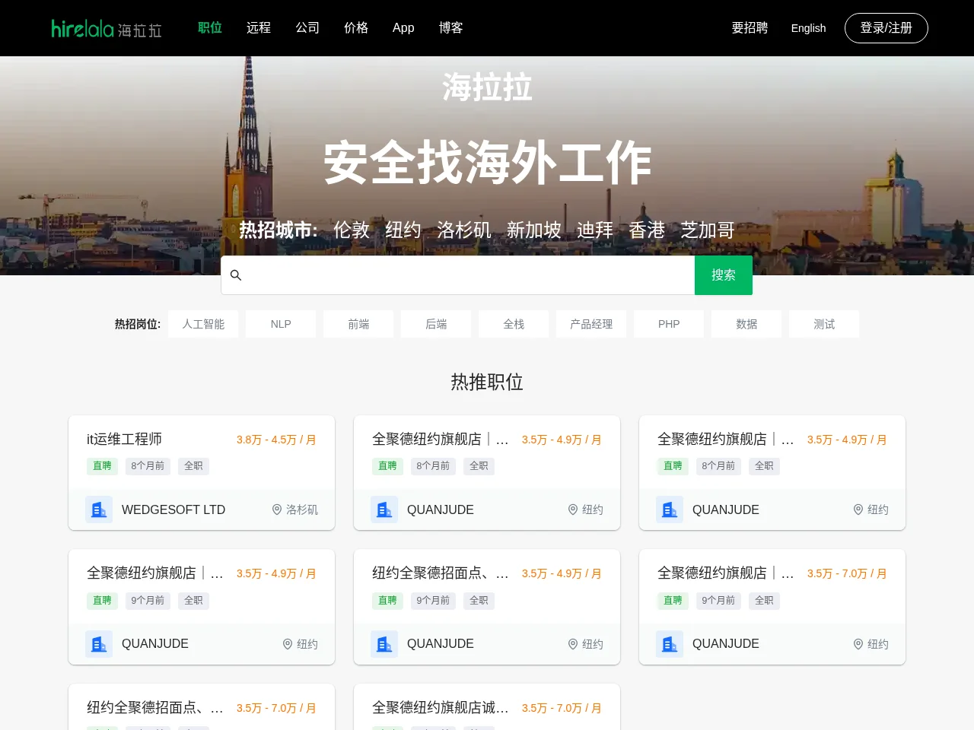Select the 产品经理 job tag
974x730 pixels.
coord(591,324)
